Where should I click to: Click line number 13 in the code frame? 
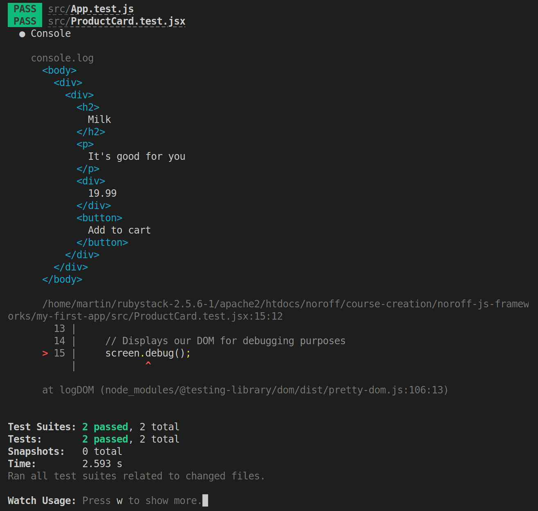click(x=59, y=329)
